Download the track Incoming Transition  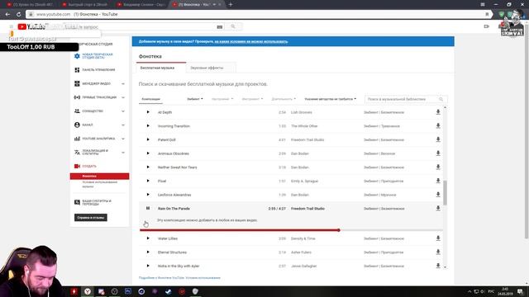(438, 126)
